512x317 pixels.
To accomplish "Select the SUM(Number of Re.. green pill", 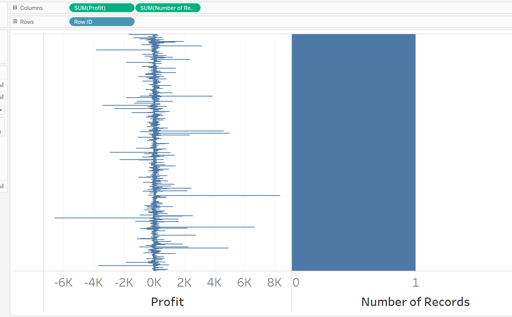I will pos(168,7).
